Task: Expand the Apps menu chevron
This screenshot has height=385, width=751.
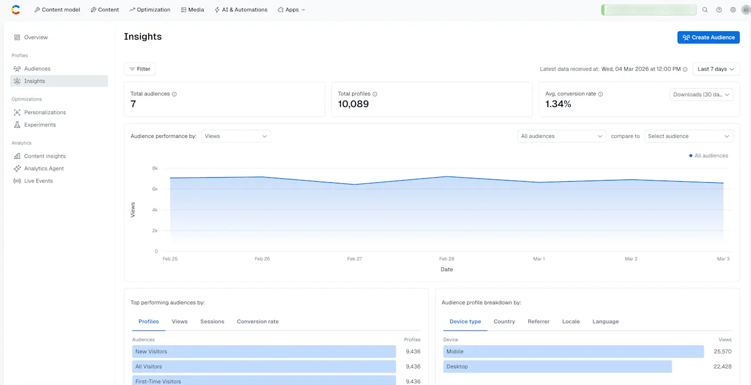Action: [x=303, y=10]
